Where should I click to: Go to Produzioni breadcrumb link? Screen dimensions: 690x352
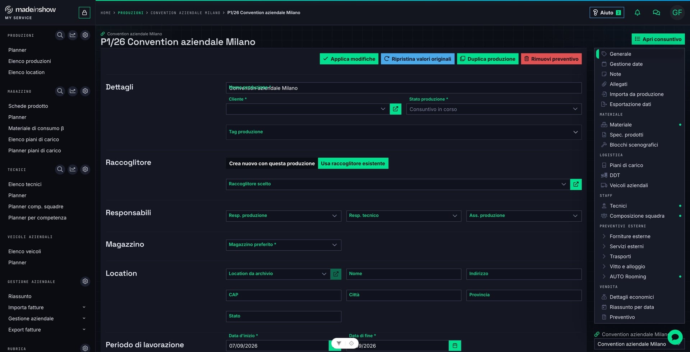coord(130,13)
